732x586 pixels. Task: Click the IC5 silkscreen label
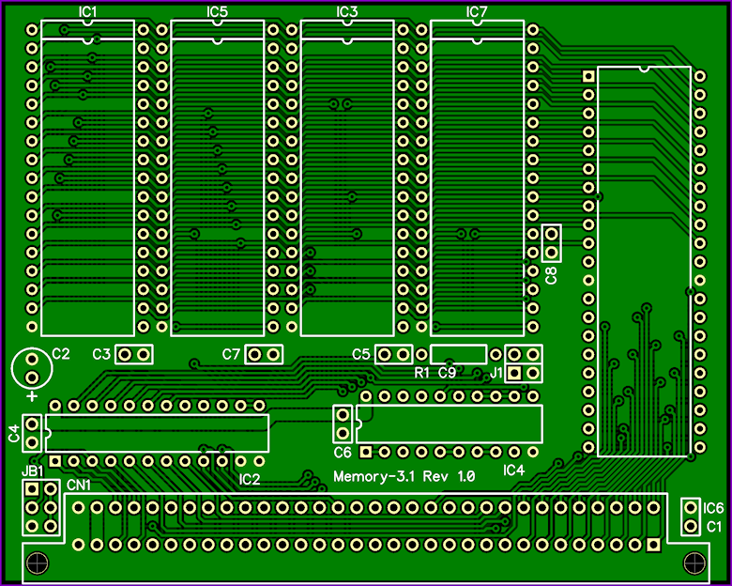coord(217,12)
